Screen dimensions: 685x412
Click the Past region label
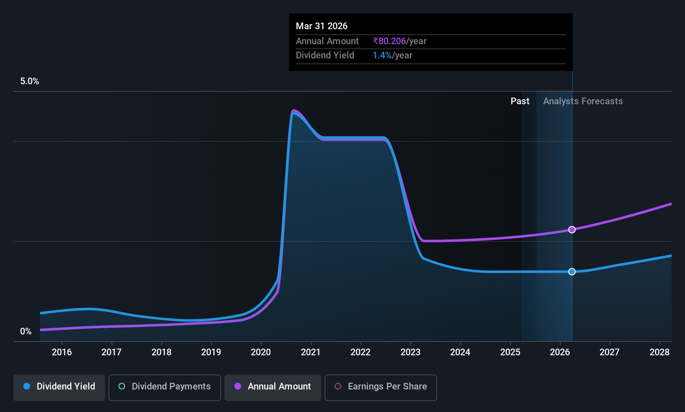(x=520, y=101)
